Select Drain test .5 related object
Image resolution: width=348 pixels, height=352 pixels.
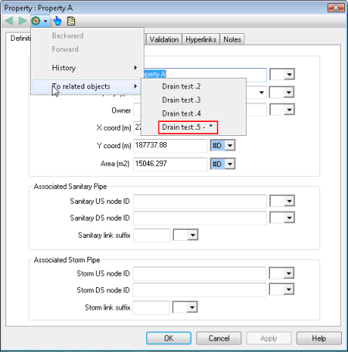pos(188,127)
